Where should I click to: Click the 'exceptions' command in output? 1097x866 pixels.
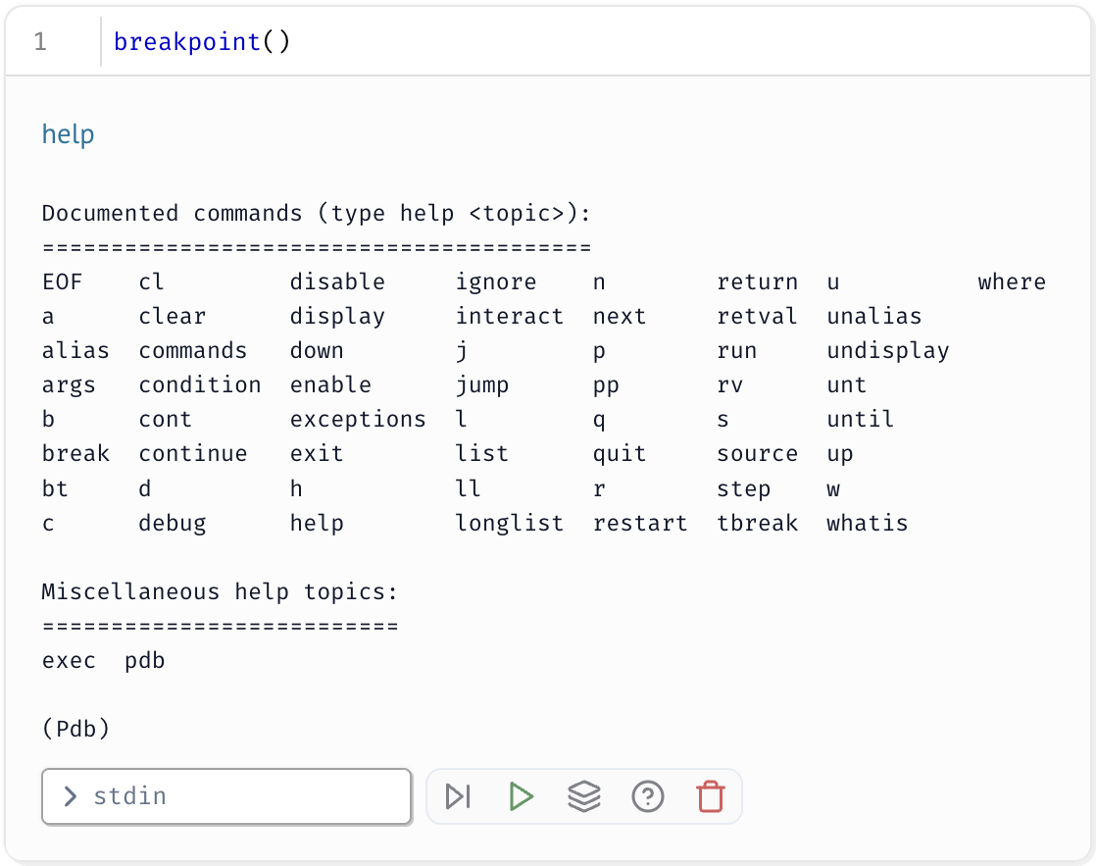358,420
